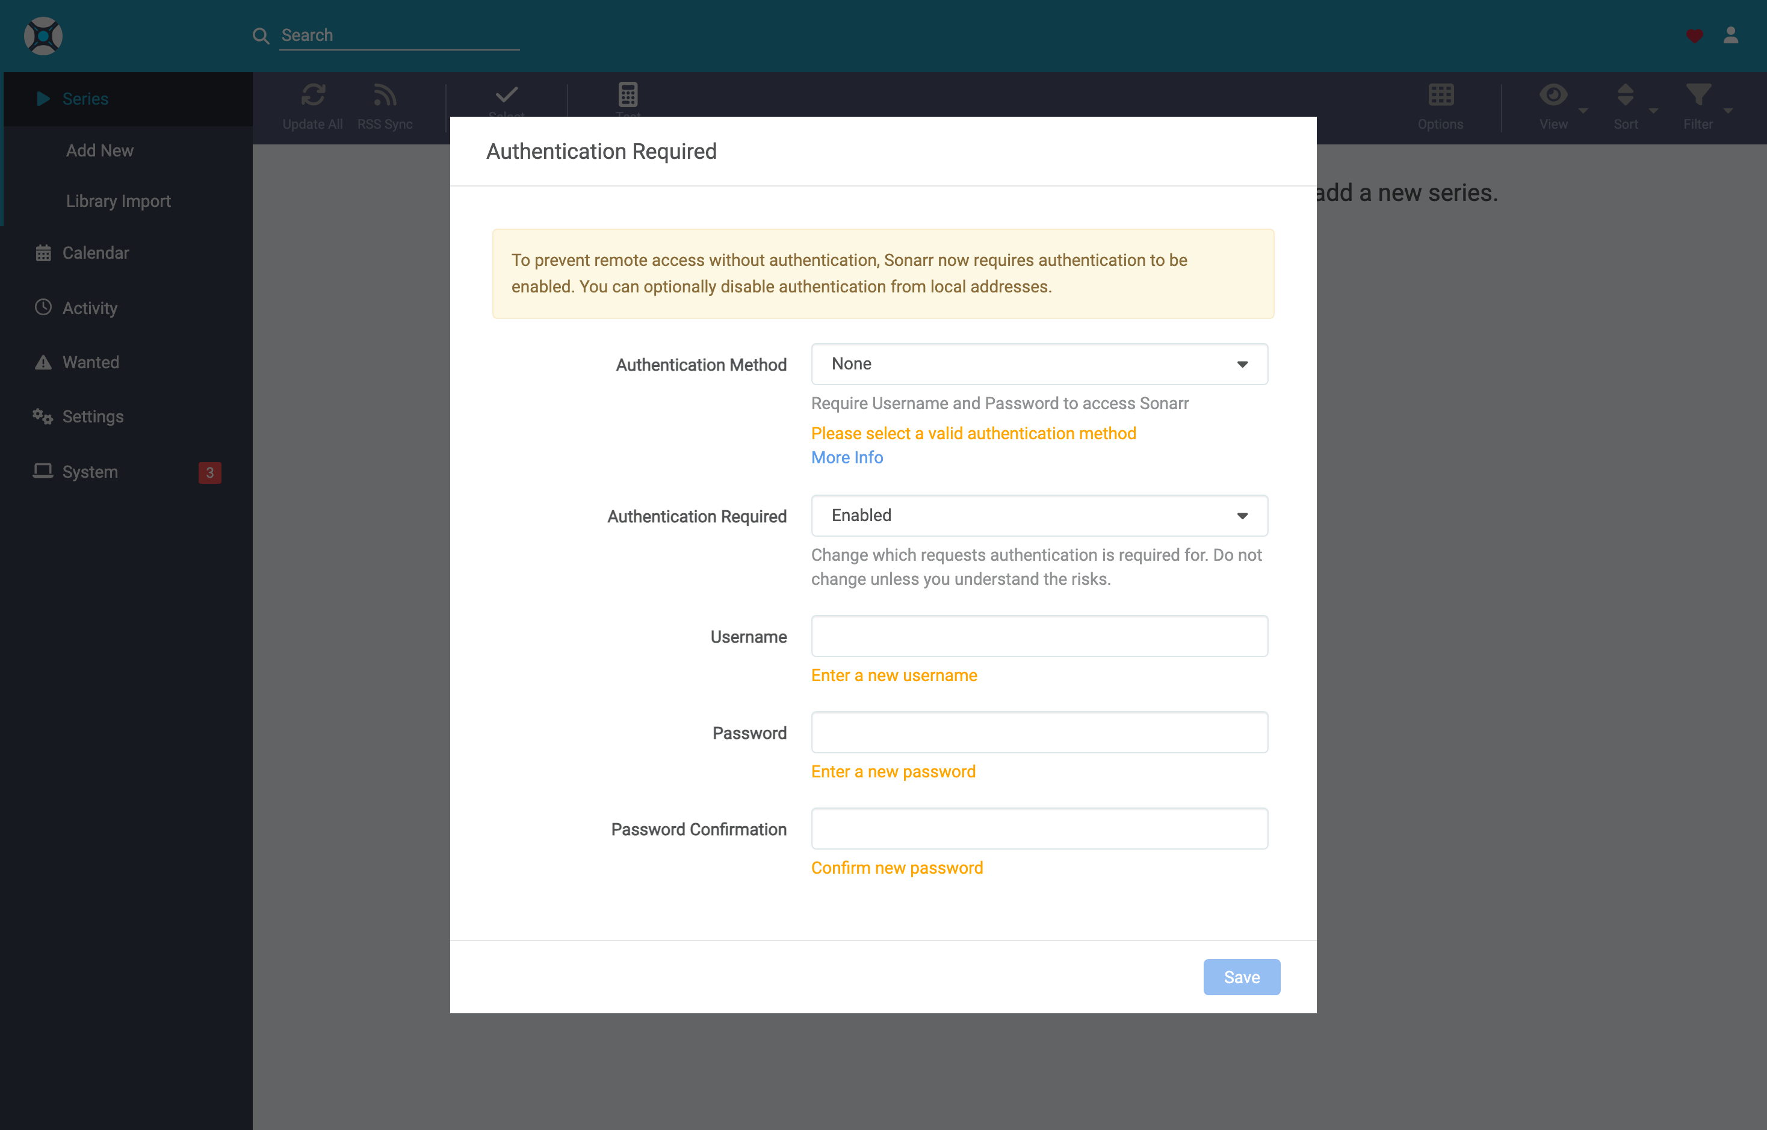Focus the Password Confirmation input field
This screenshot has width=1767, height=1130.
(x=1039, y=829)
